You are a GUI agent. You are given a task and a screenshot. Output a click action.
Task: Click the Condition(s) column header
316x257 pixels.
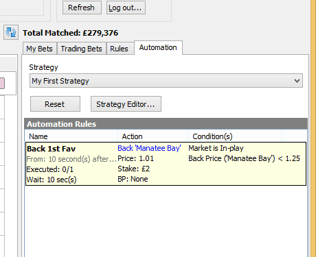coord(235,136)
